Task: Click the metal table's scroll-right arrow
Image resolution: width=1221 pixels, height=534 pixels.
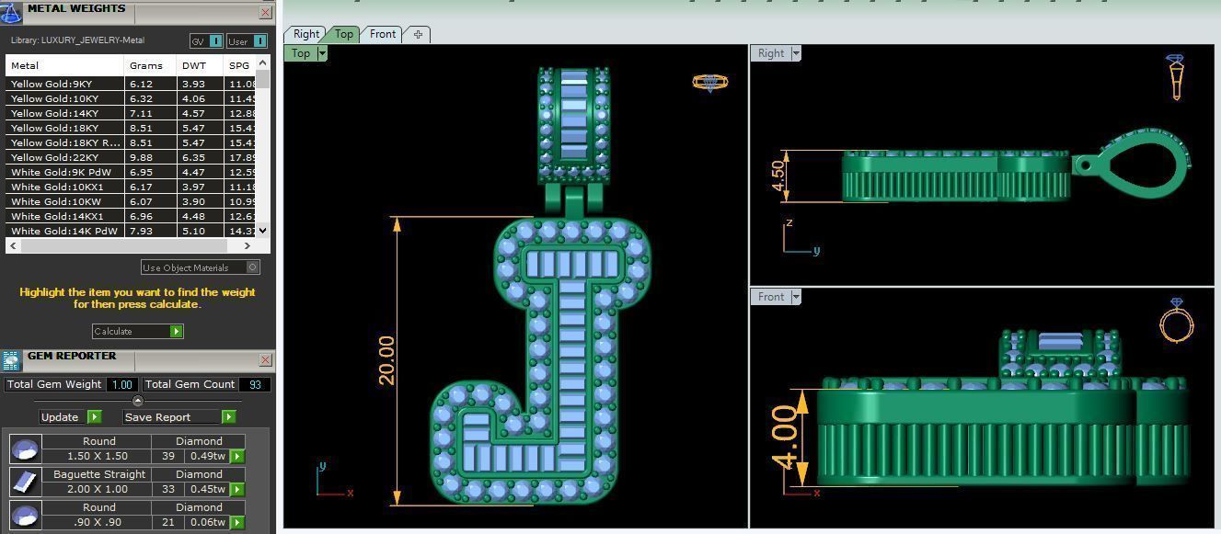Action: 247,245
